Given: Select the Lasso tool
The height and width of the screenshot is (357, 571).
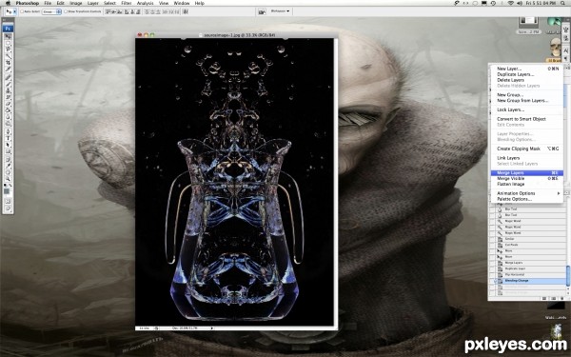Looking at the screenshot, I should click(8, 49).
